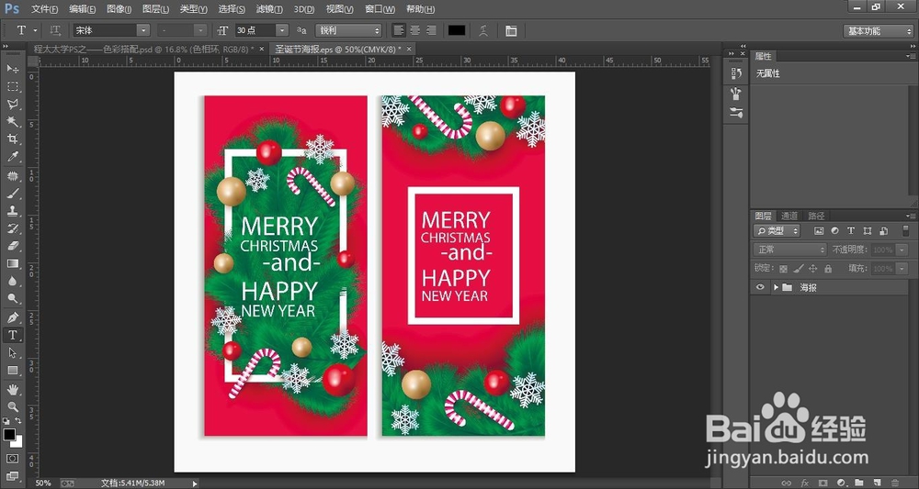
Task: Select the Gradient tool
Action: pyautogui.click(x=12, y=264)
